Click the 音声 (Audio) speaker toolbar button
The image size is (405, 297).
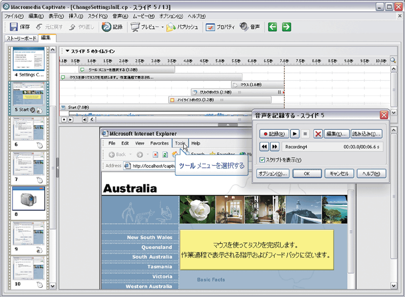(x=250, y=27)
